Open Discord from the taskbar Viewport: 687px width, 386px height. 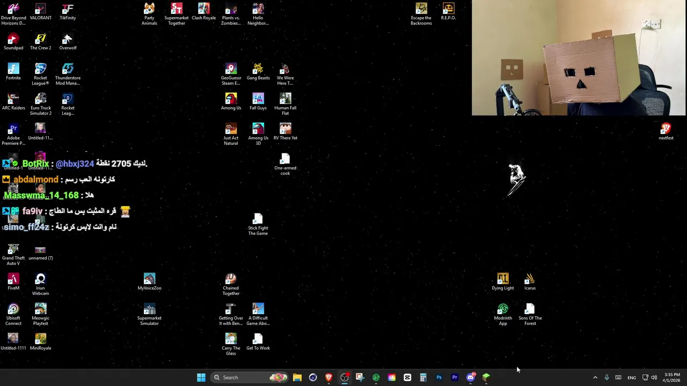pyautogui.click(x=471, y=377)
